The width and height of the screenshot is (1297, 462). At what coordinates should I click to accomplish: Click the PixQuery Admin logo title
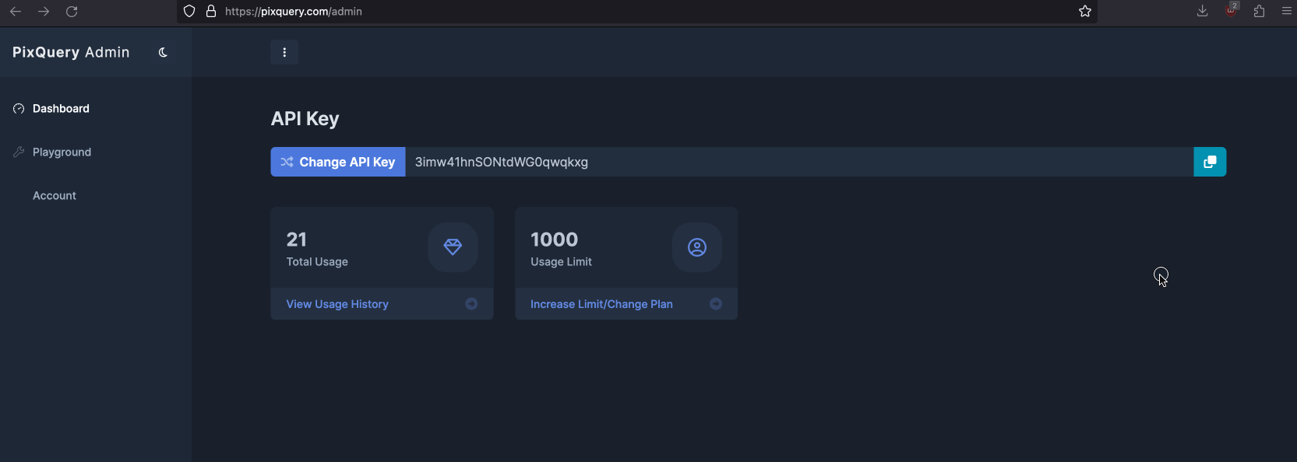[71, 52]
